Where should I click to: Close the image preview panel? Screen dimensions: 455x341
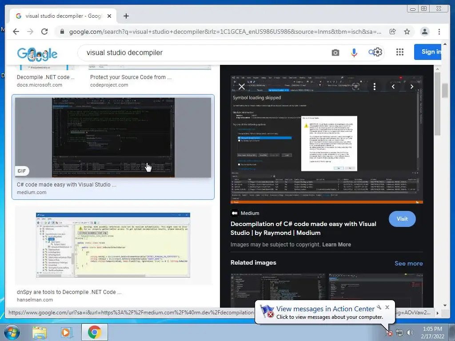coord(241,87)
